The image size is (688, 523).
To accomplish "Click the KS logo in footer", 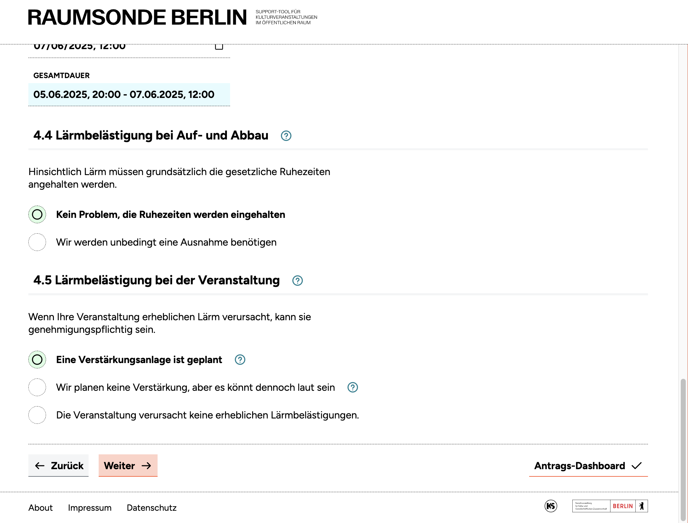I will tap(551, 506).
